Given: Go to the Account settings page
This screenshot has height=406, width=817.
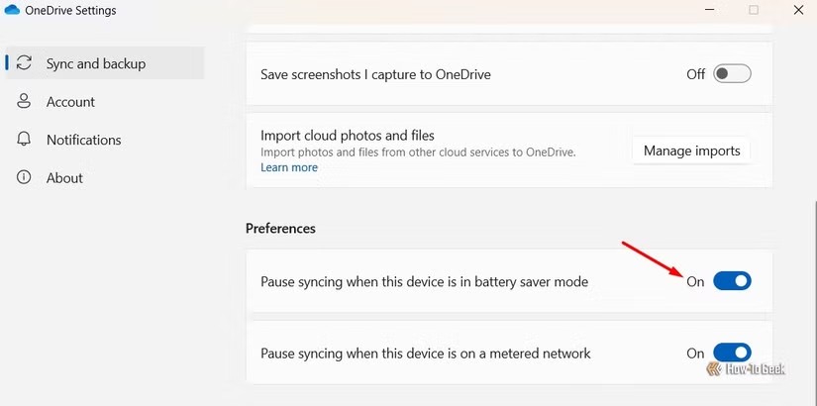Looking at the screenshot, I should click(x=70, y=102).
